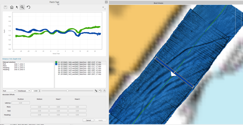Click the Cancel button
This screenshot has width=243, height=125.
88,120
